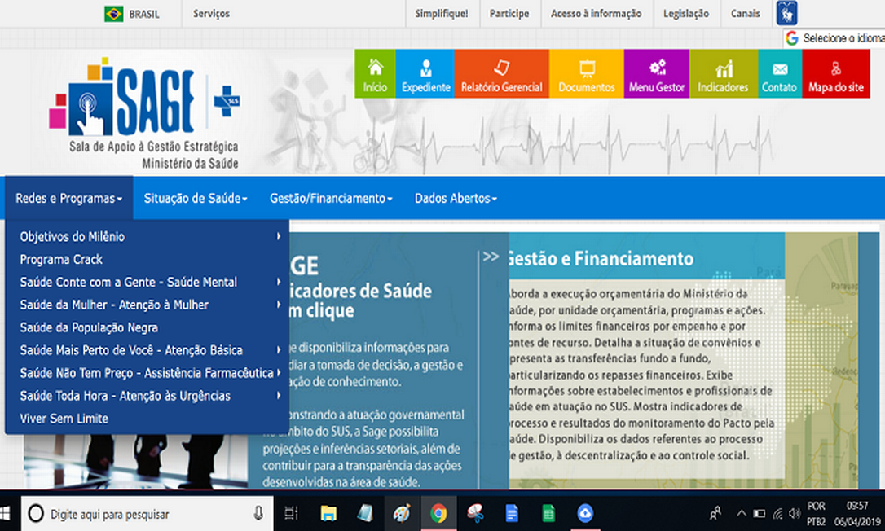Screen dimensions: 885x531
Task: Open the Expediente icon tile
Action: 425,73
